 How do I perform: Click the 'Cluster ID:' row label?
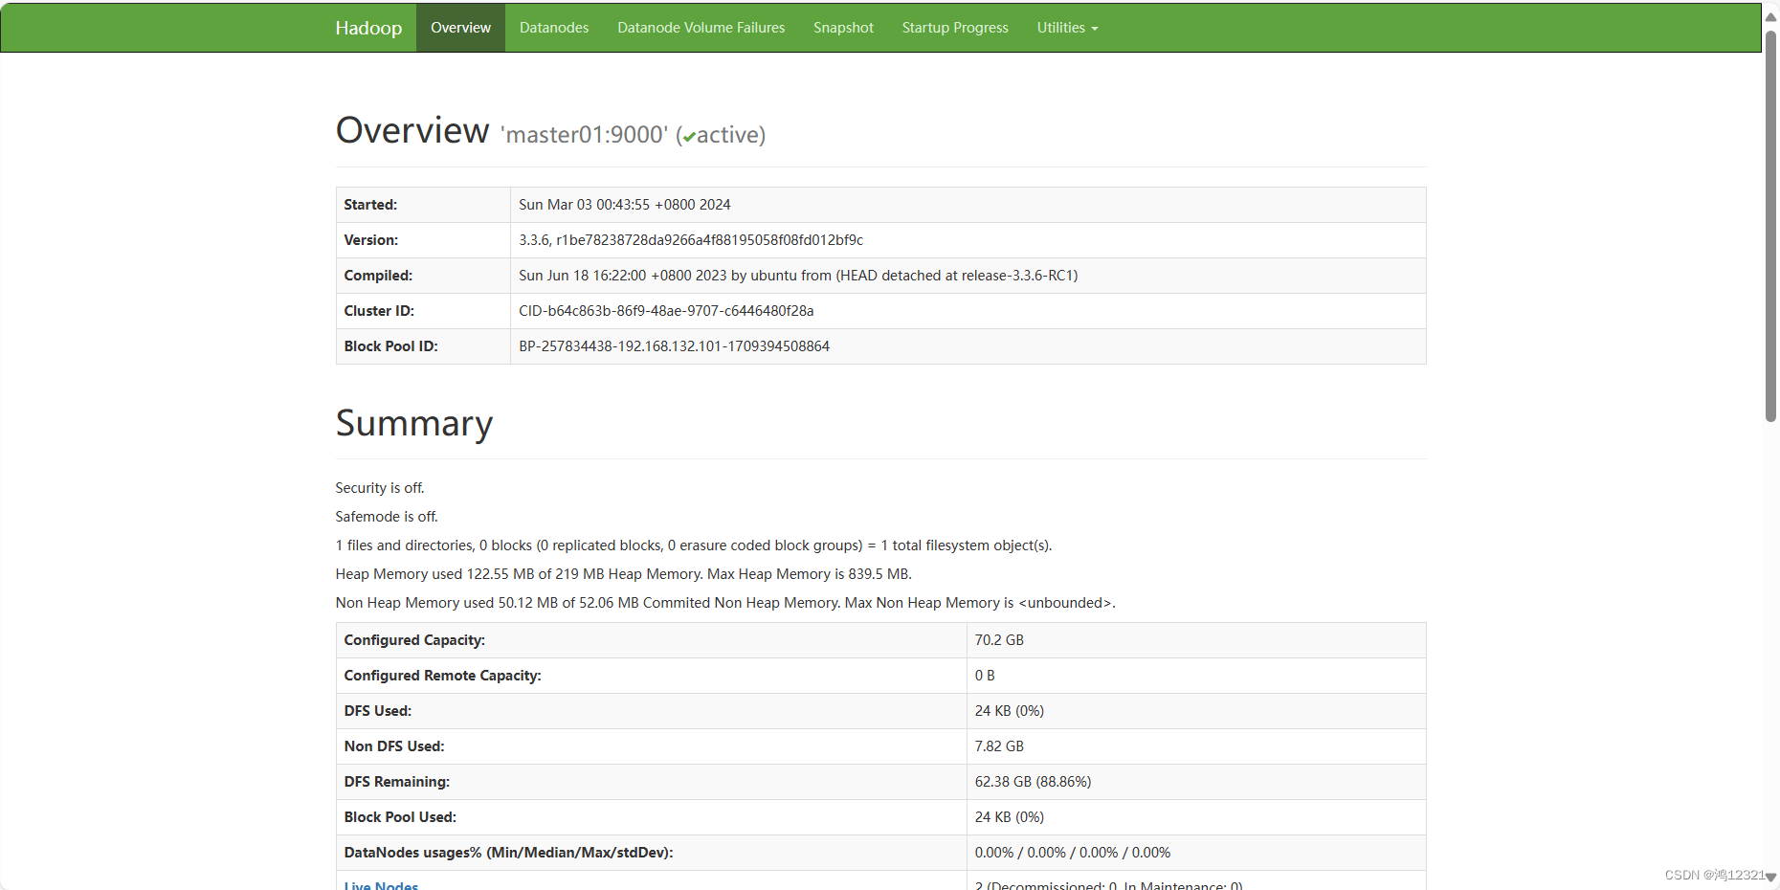click(x=379, y=311)
